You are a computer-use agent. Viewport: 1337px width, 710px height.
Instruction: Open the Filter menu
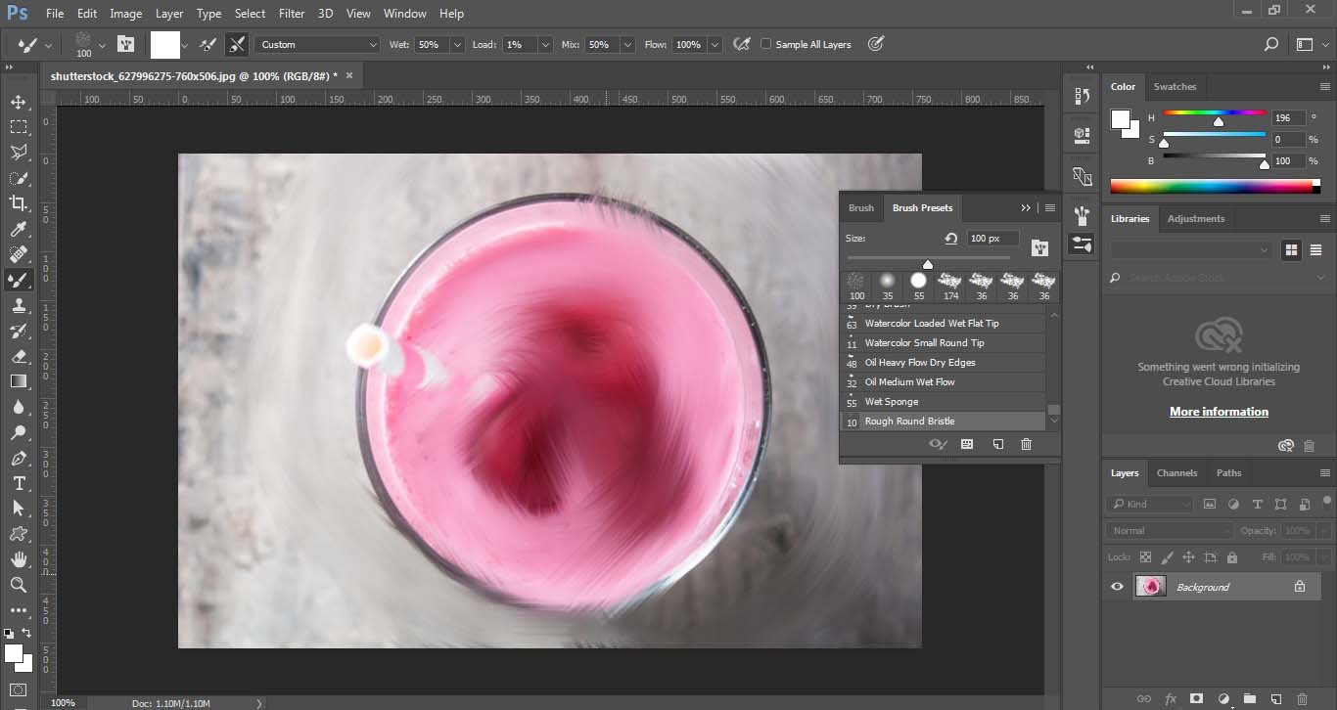pos(292,14)
